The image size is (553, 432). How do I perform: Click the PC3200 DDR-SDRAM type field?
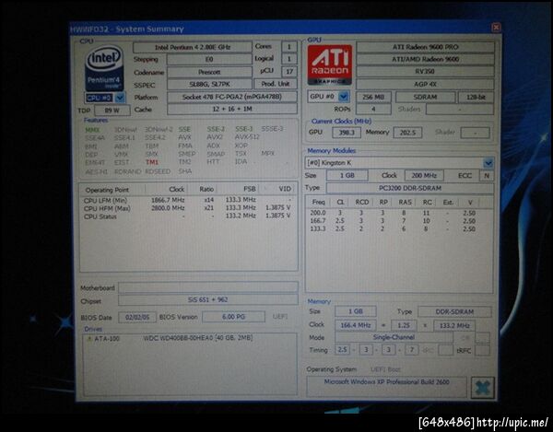[410, 188]
